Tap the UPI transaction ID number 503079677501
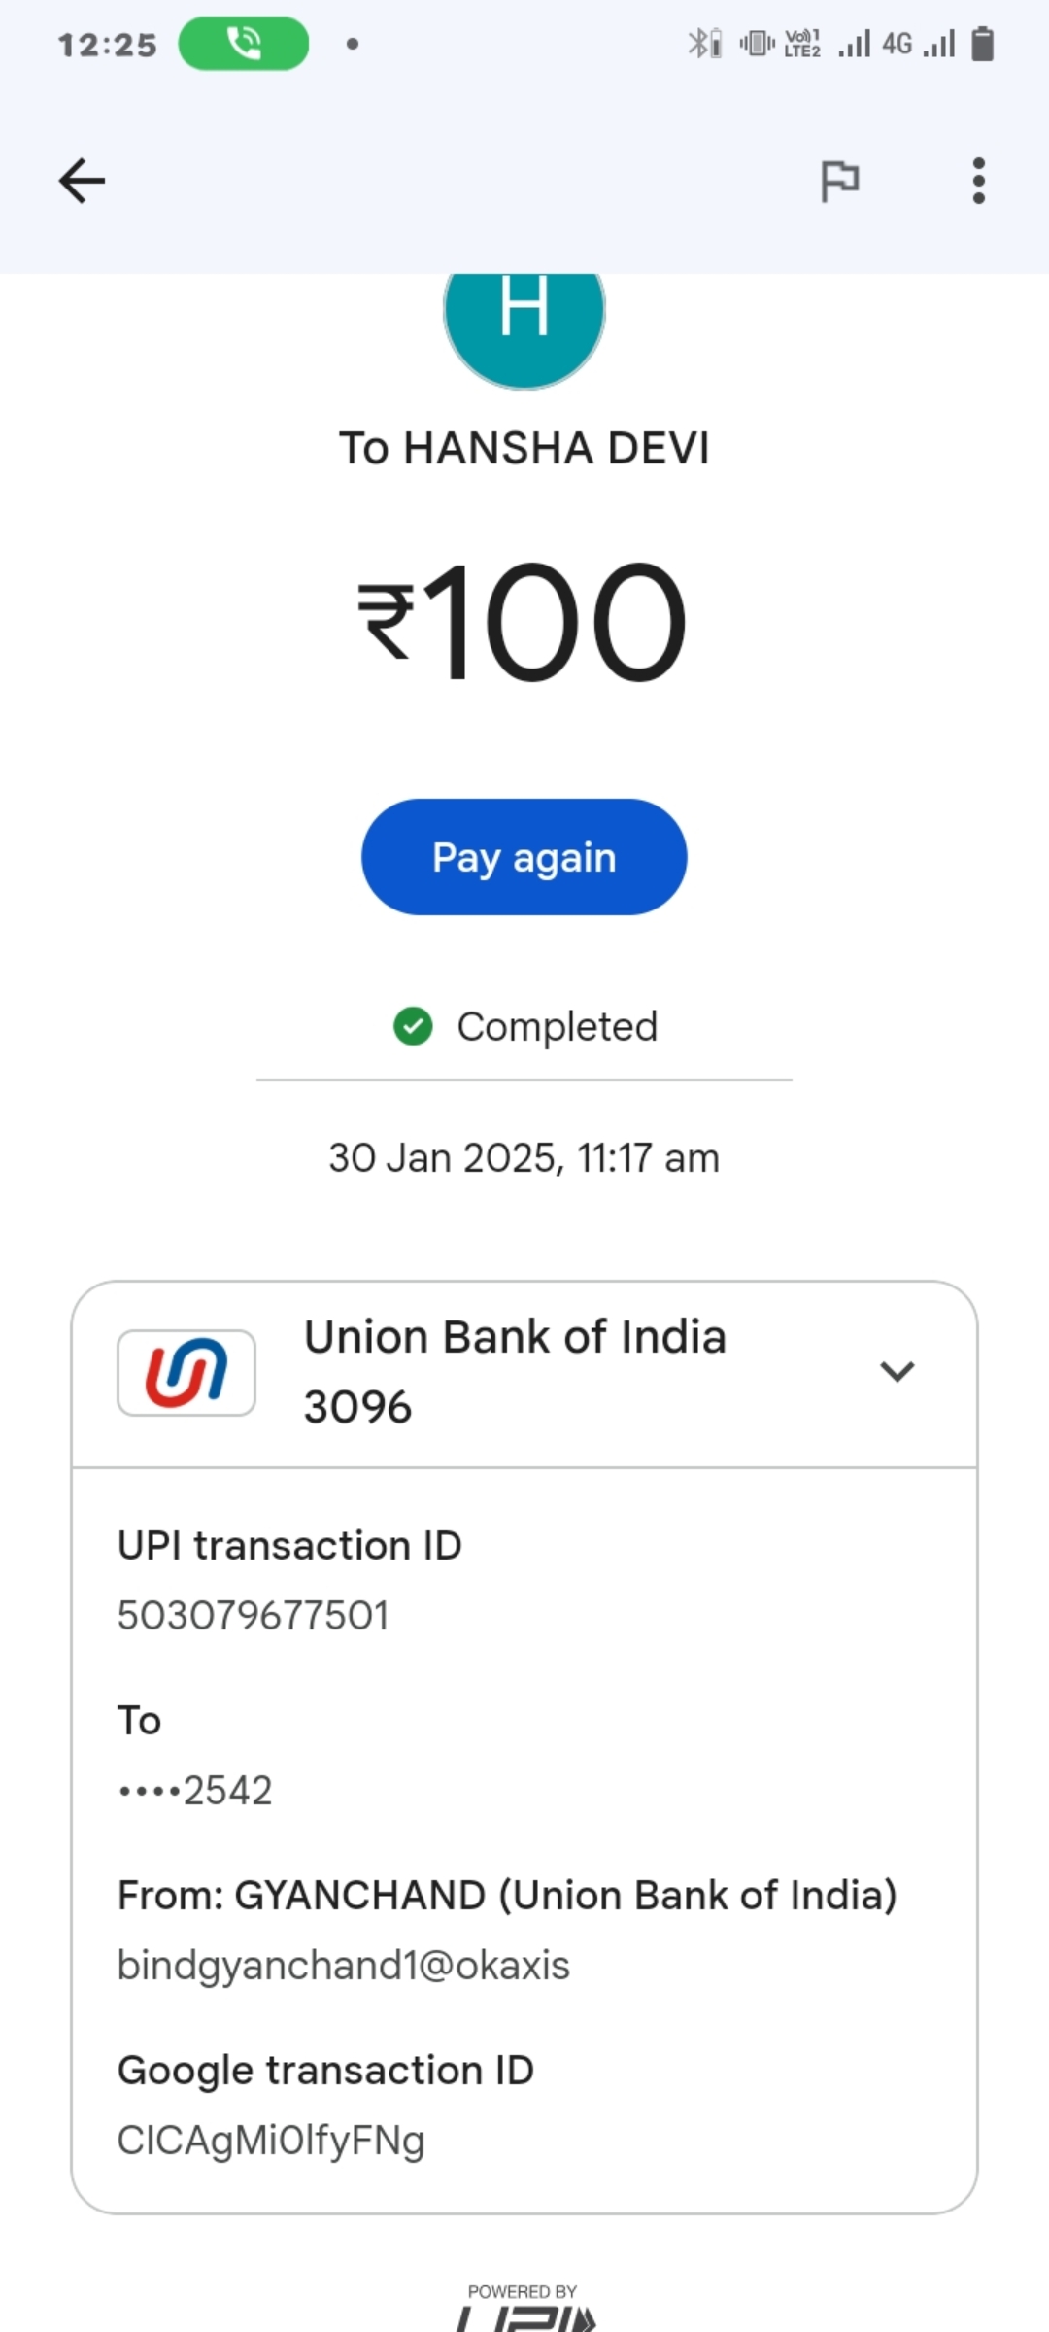1049x2332 pixels. pyautogui.click(x=254, y=1616)
